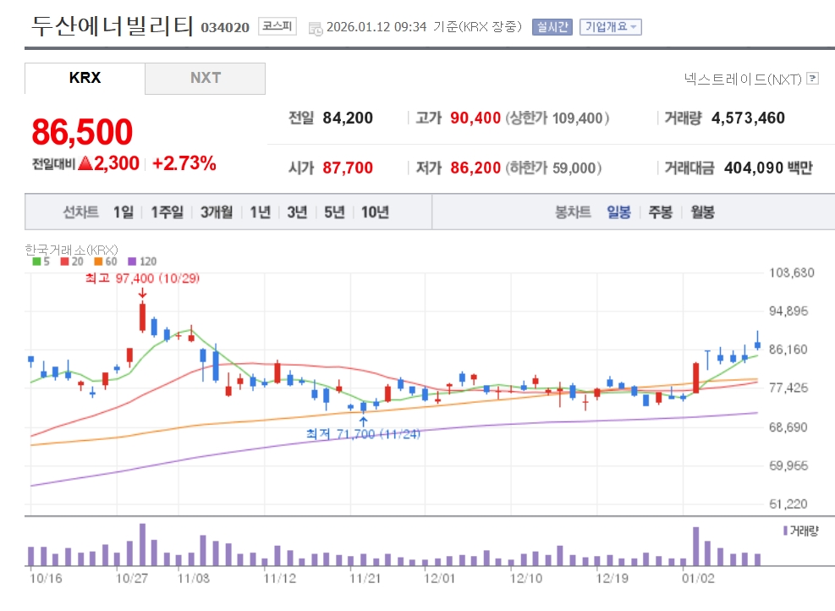Click the stock code 034020

pos(225,28)
